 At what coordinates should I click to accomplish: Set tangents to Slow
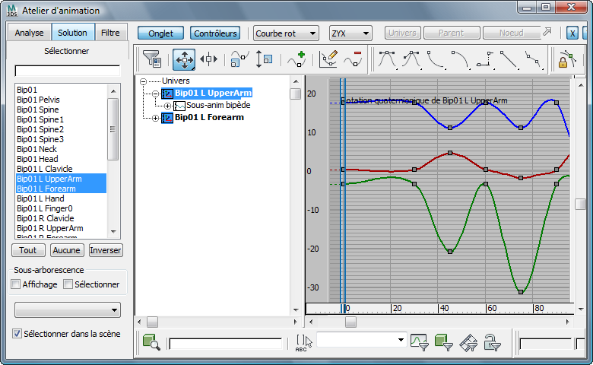[460, 60]
